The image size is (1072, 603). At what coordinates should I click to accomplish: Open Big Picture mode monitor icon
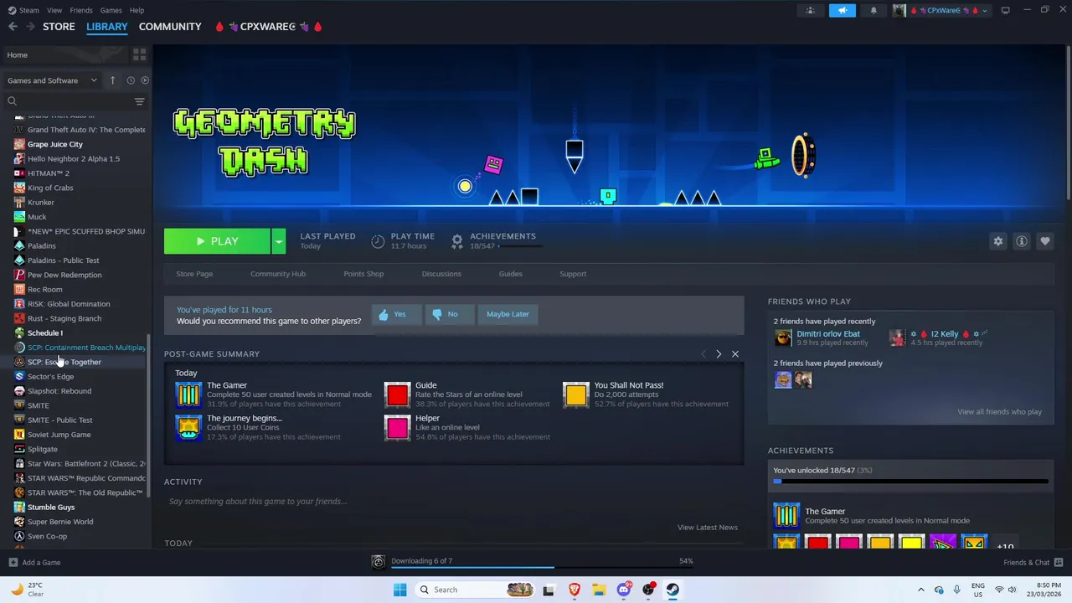(x=1005, y=10)
